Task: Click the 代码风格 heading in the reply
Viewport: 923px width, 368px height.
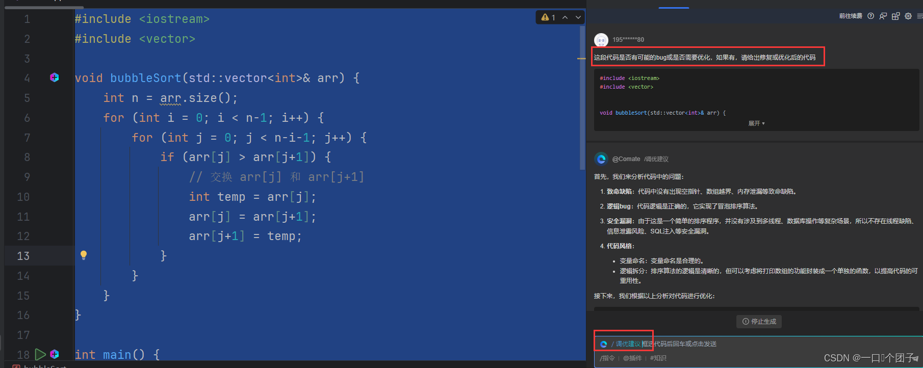Action: tap(621, 246)
